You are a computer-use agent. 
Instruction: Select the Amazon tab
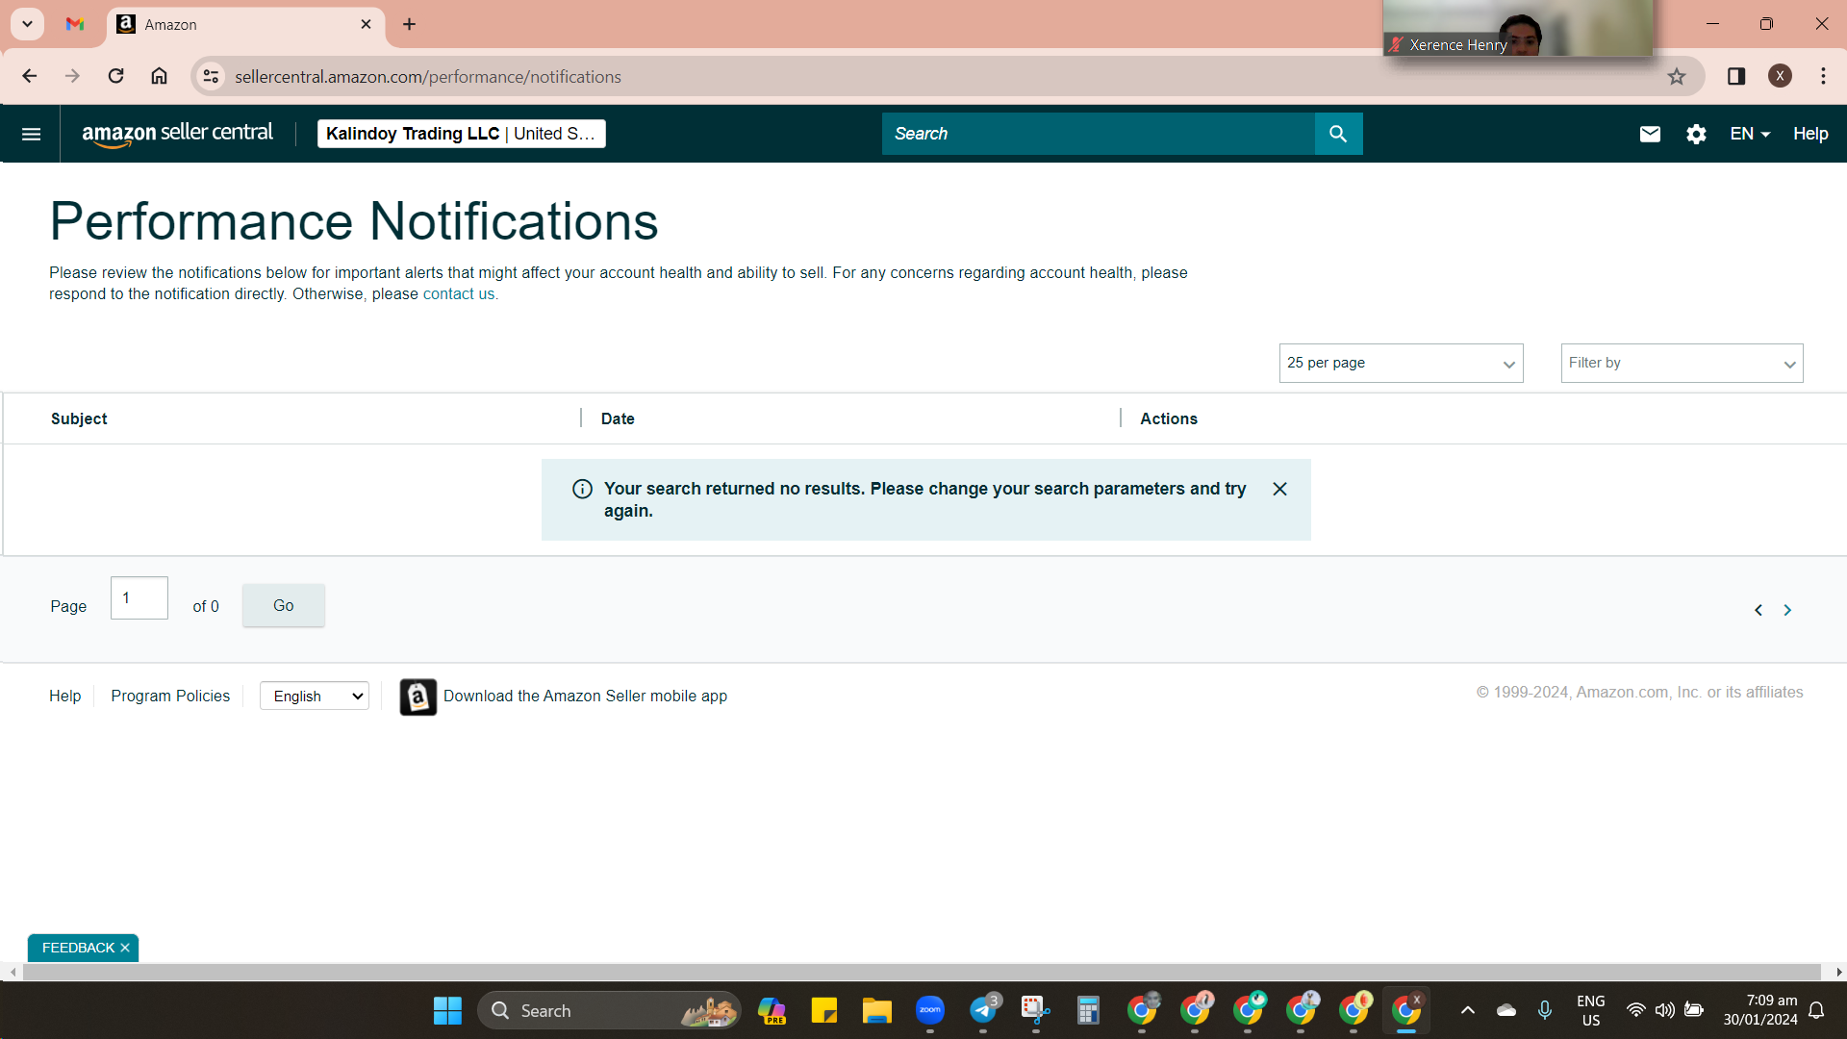[245, 24]
